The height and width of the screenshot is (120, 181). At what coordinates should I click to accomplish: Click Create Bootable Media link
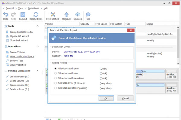(21, 32)
